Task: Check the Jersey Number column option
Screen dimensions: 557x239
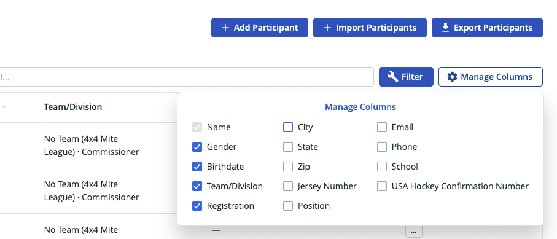Action: tap(288, 186)
